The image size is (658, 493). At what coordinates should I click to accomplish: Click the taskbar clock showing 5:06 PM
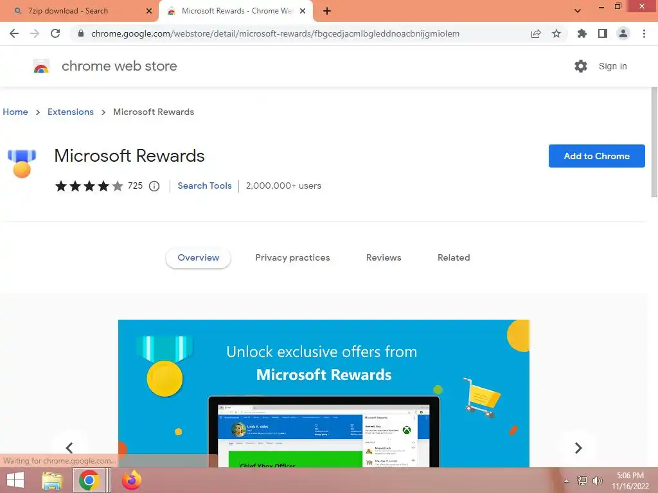pos(630,481)
